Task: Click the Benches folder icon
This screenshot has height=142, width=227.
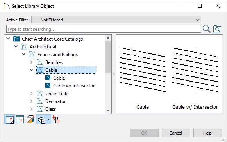Action: [x=40, y=62]
